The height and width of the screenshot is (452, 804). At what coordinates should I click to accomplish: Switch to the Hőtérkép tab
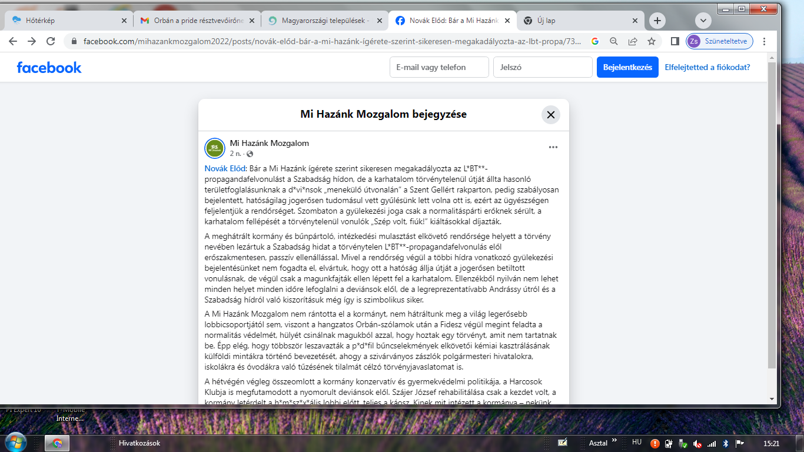coord(69,21)
